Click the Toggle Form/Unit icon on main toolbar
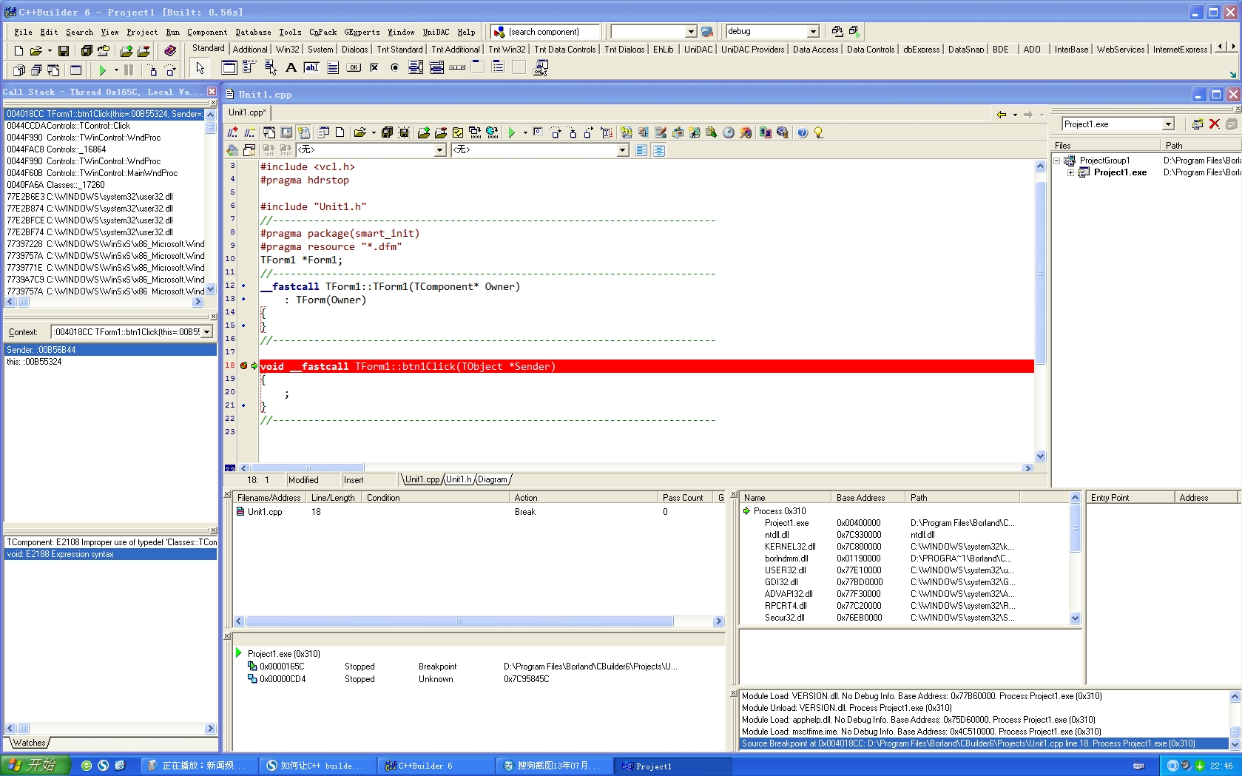1242x776 pixels. point(54,70)
